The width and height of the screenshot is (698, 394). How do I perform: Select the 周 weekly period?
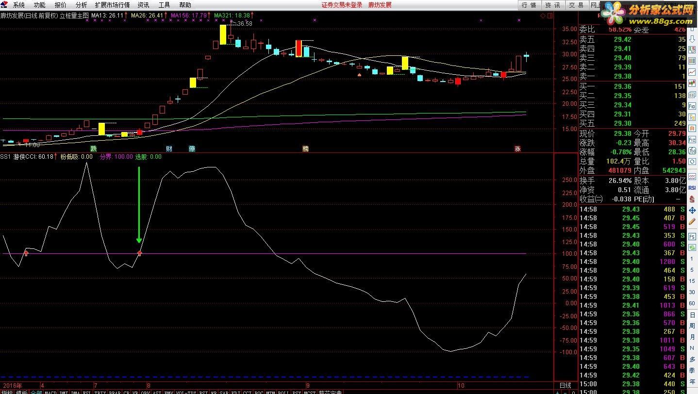pyautogui.click(x=693, y=326)
